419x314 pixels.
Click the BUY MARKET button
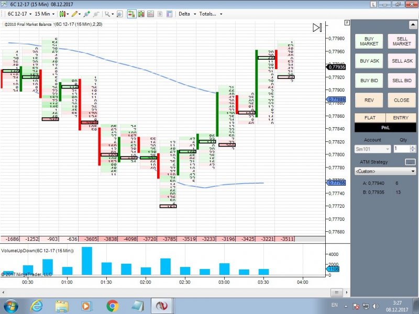(369, 41)
